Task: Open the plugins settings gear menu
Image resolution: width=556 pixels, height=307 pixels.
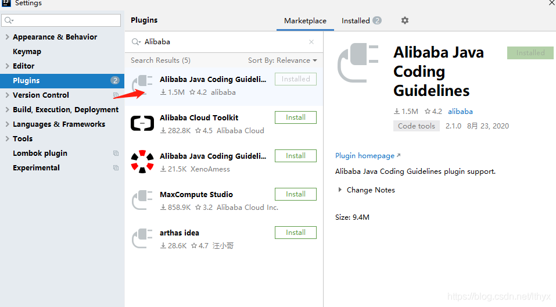Action: (404, 20)
